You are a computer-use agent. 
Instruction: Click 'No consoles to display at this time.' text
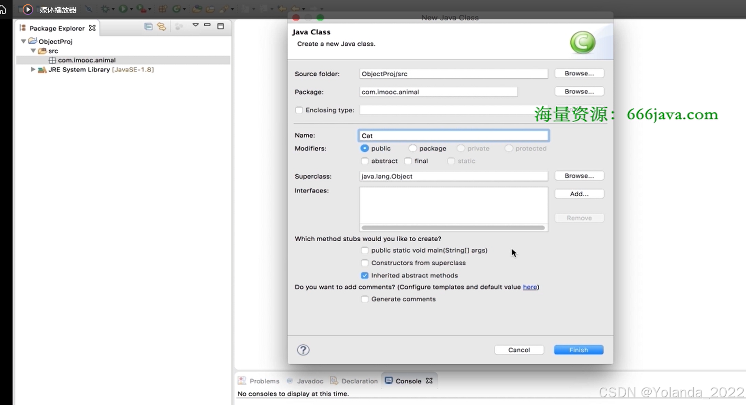293,394
